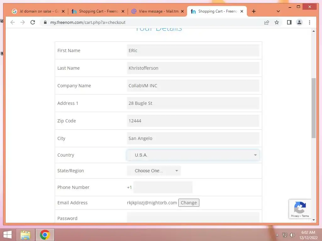Open reCAPTCHA Terms link

point(305,216)
